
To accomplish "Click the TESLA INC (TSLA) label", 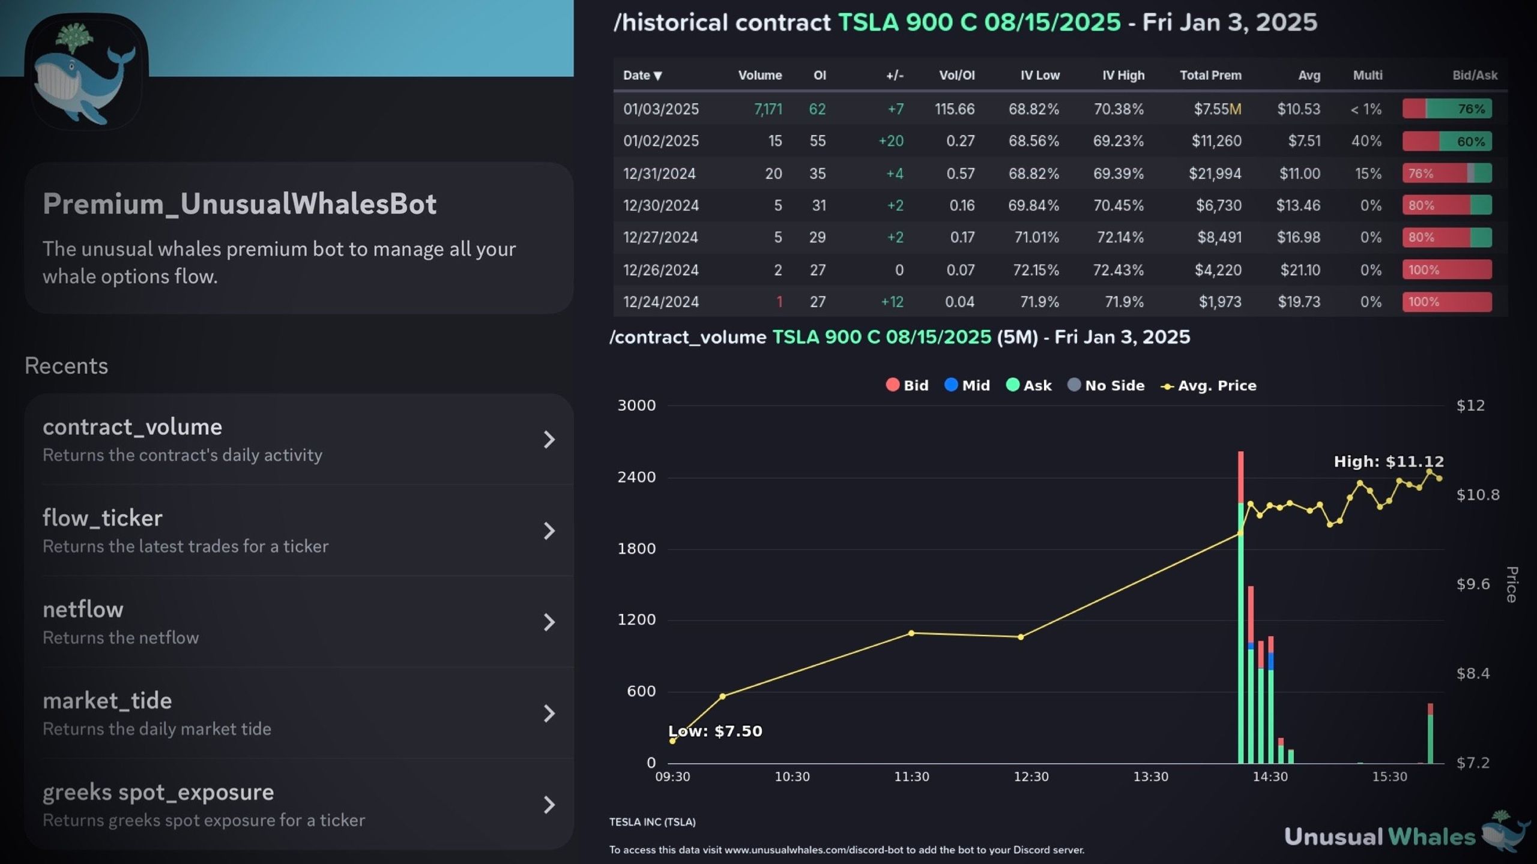I will (x=653, y=822).
